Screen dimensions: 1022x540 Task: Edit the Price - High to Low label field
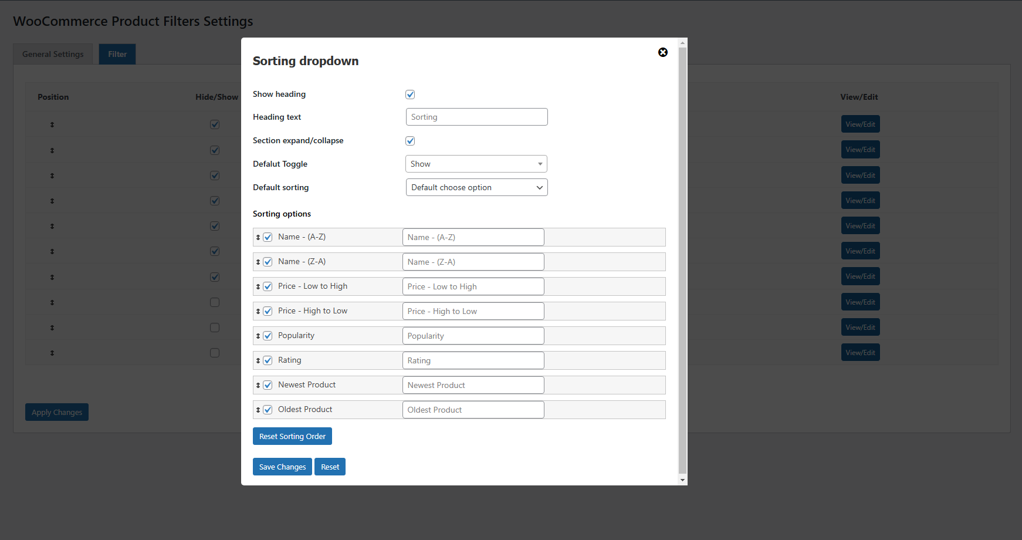coord(473,311)
